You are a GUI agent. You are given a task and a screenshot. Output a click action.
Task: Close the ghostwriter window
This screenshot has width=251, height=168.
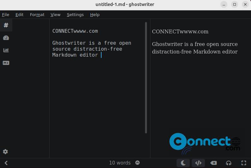245,4
